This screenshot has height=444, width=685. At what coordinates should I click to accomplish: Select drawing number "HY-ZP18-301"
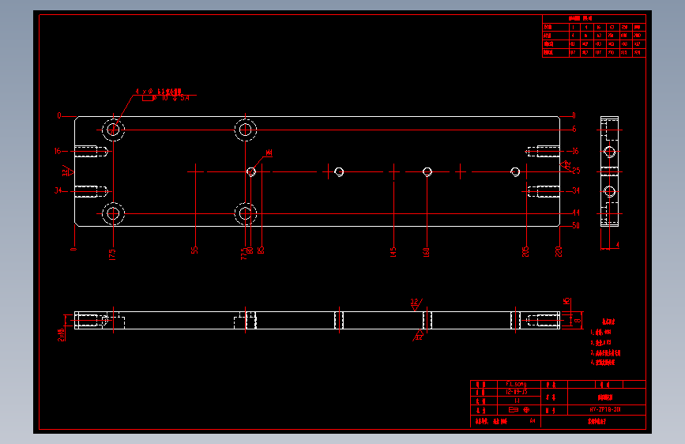pyautogui.click(x=605, y=409)
